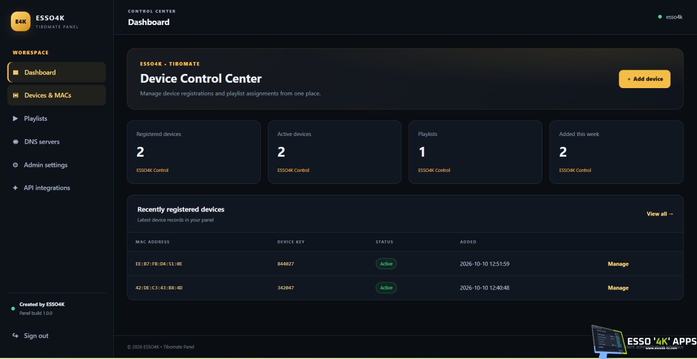Click the Dashboard grid icon in sidebar

point(15,72)
